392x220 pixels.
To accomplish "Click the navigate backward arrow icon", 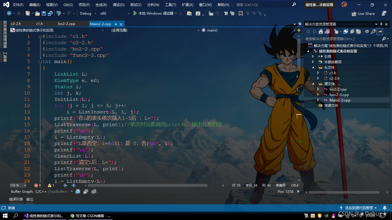I will coord(9,13).
